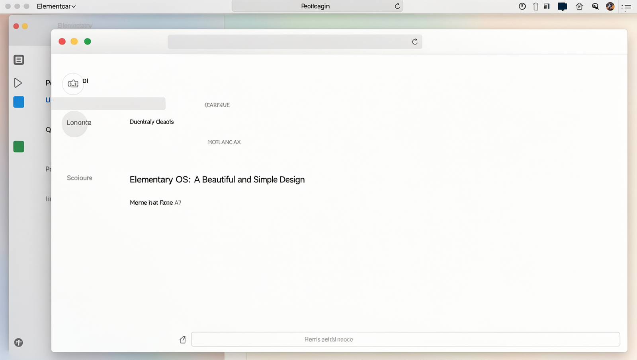
Task: Open the search magnifier in the menu bar
Action: tap(596, 6)
